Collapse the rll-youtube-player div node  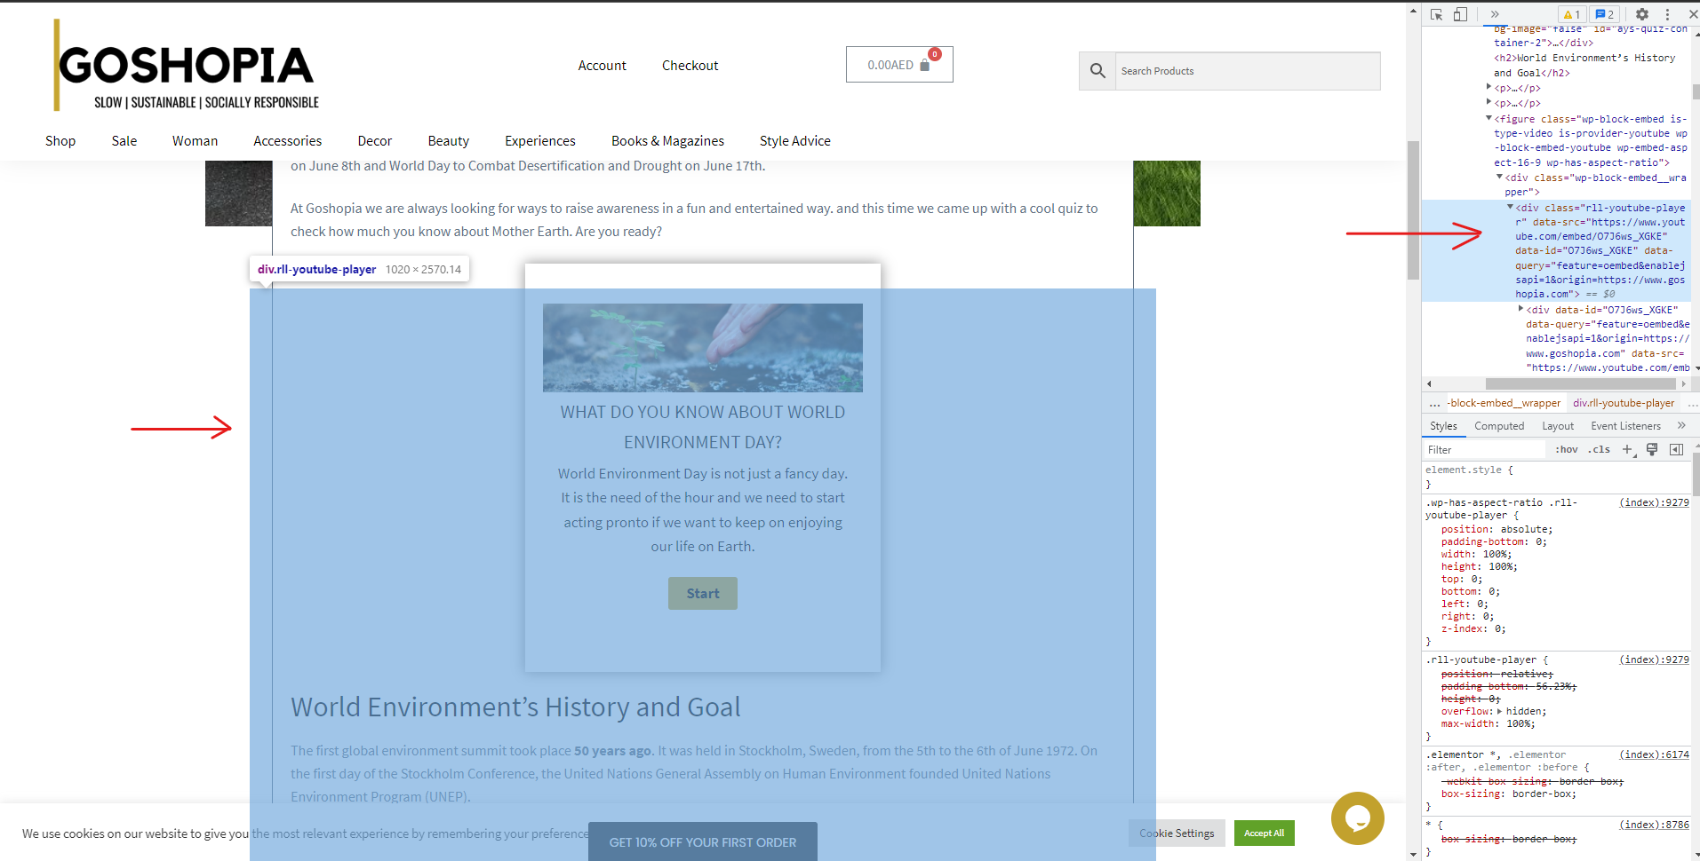1511,207
